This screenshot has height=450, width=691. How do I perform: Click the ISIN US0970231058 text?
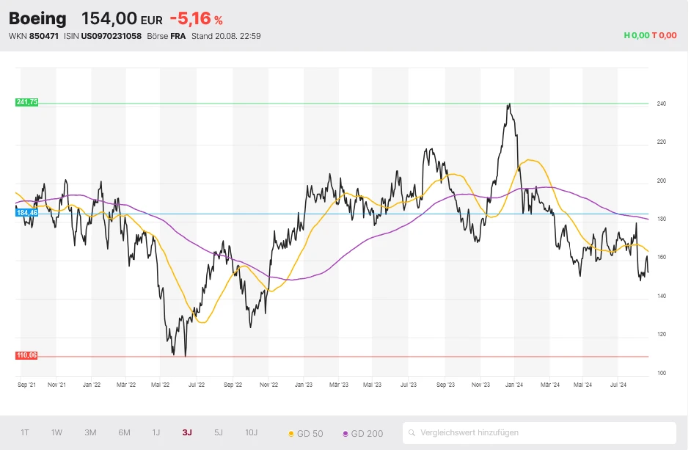click(110, 36)
